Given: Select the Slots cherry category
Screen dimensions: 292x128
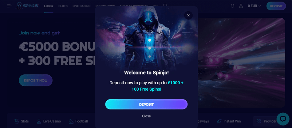Looking at the screenshot, I should click(x=22, y=121).
